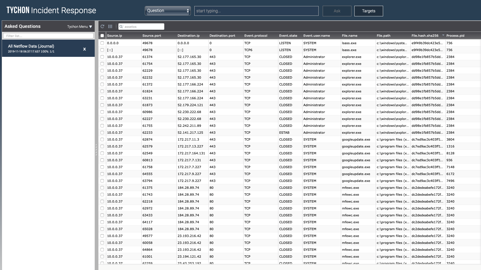
Task: Click the Asked Questions panel heading
Action: 22,26
